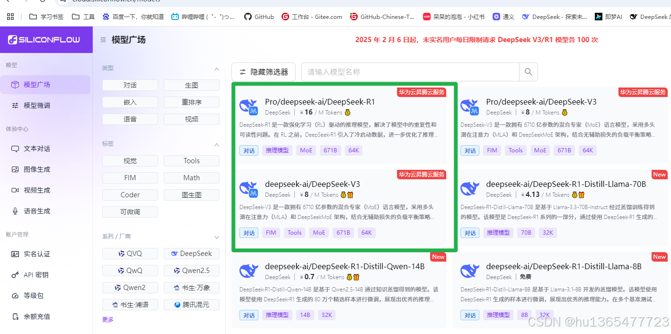Open 模型微调 in the sidebar
The height and width of the screenshot is (334, 671).
tap(45, 105)
